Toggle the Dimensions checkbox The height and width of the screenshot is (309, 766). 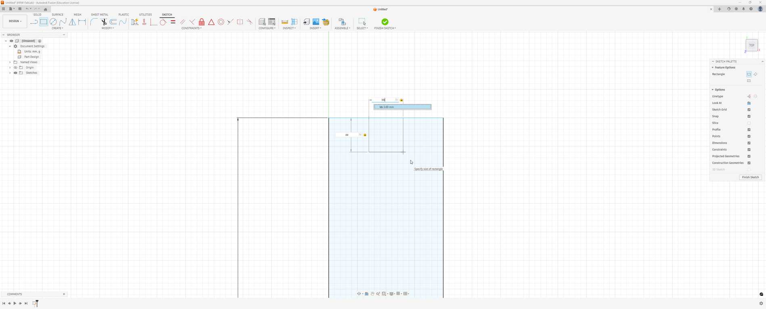pyautogui.click(x=749, y=143)
